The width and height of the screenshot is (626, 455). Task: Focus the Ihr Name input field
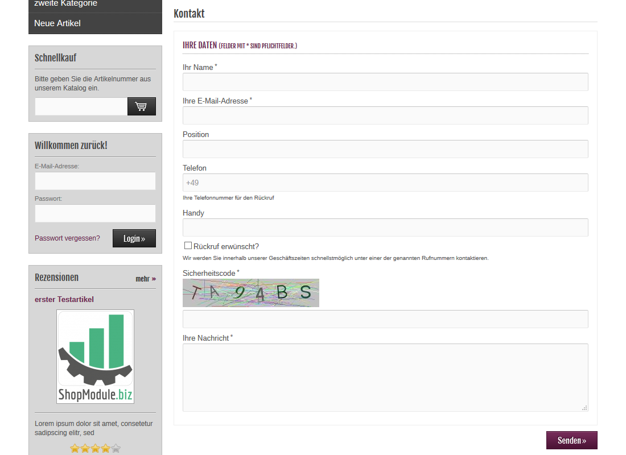click(385, 82)
